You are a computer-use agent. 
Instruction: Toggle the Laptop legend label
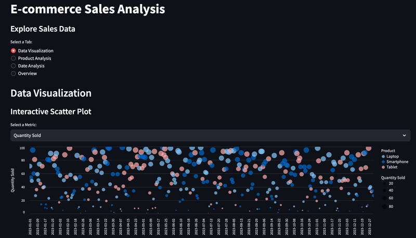[393, 157]
